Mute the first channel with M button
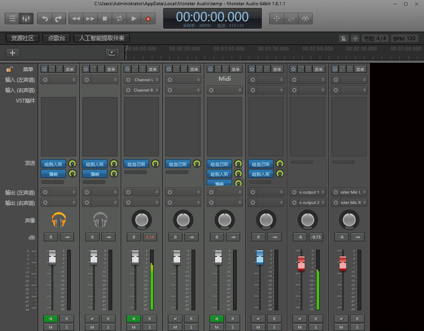This screenshot has height=331, width=424. click(50, 327)
